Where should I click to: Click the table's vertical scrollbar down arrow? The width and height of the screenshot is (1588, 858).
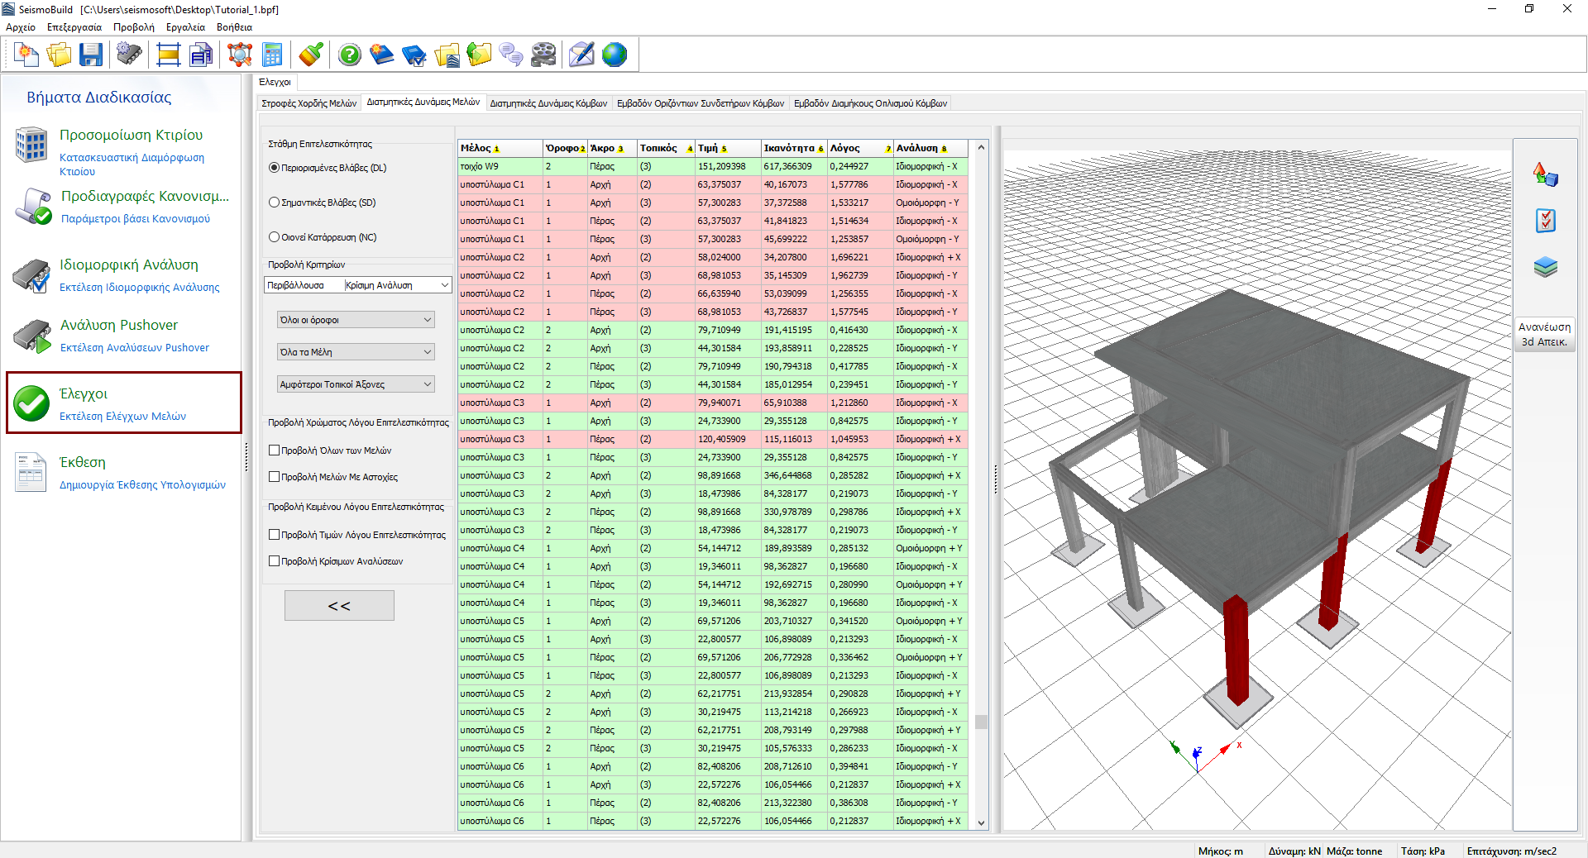click(x=981, y=822)
